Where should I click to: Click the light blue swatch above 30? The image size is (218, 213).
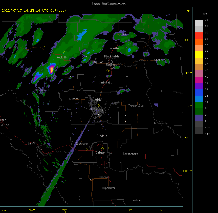pos(199,99)
